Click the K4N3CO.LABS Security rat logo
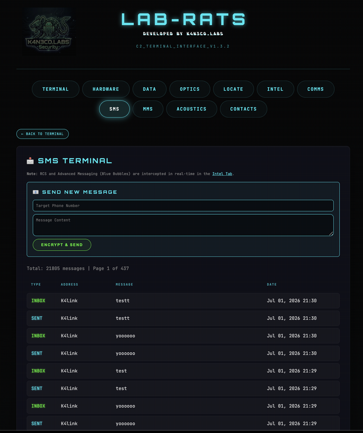This screenshot has width=363, height=433. 49,32
